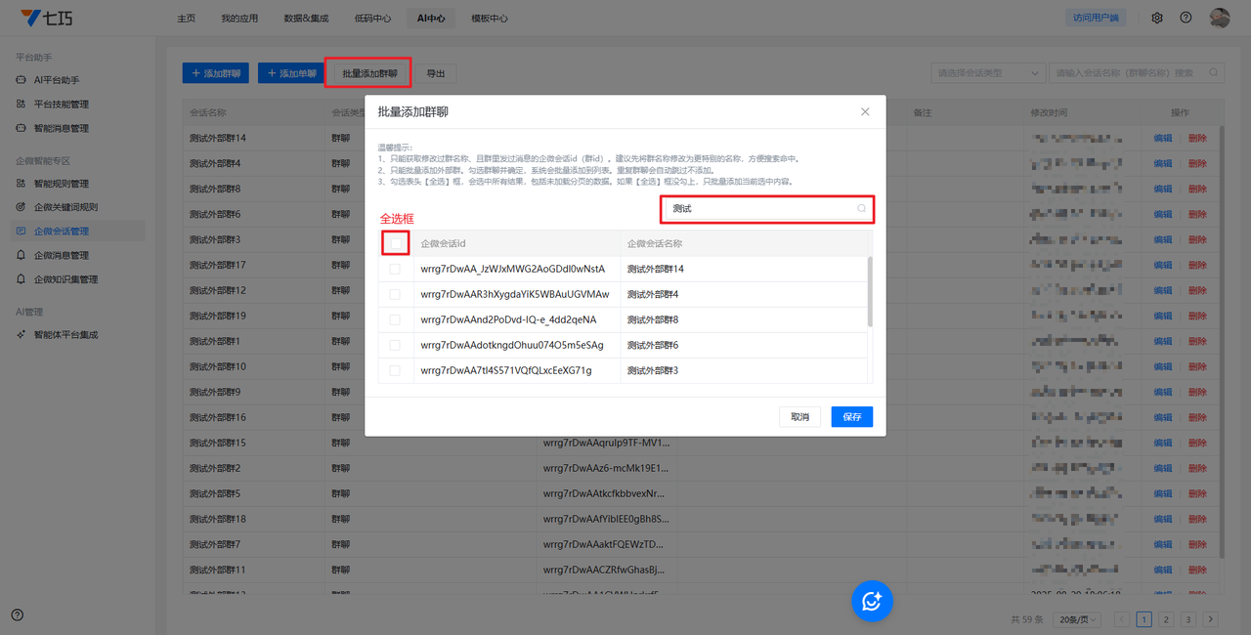
Task: Toggle the select-all checkbox in dialog header
Action: pyautogui.click(x=395, y=243)
